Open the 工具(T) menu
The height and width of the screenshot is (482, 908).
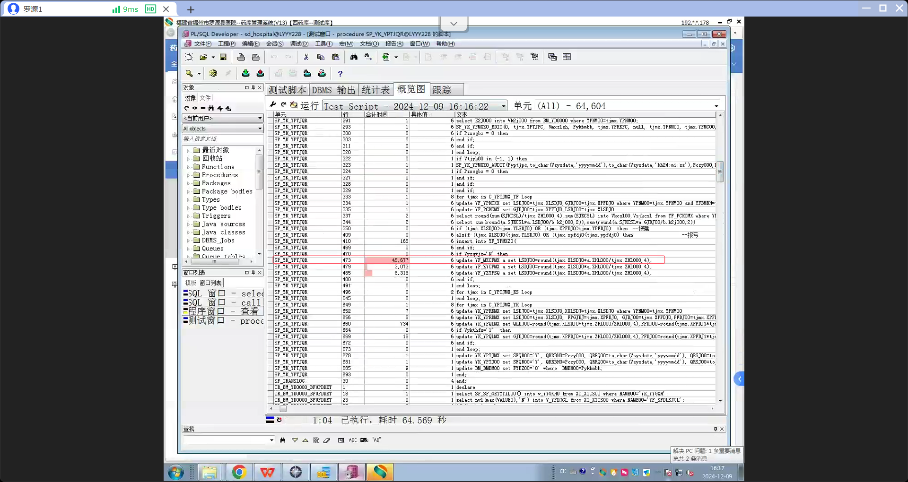[x=323, y=44]
